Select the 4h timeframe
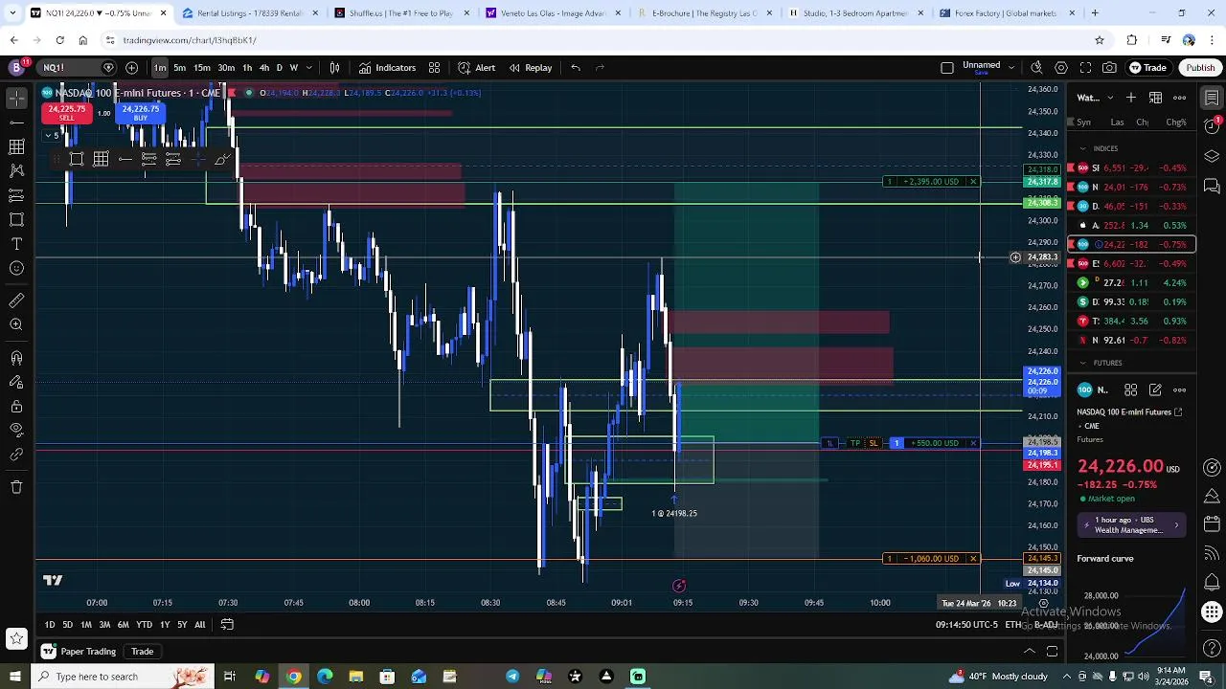Image resolution: width=1226 pixels, height=689 pixels. click(264, 68)
